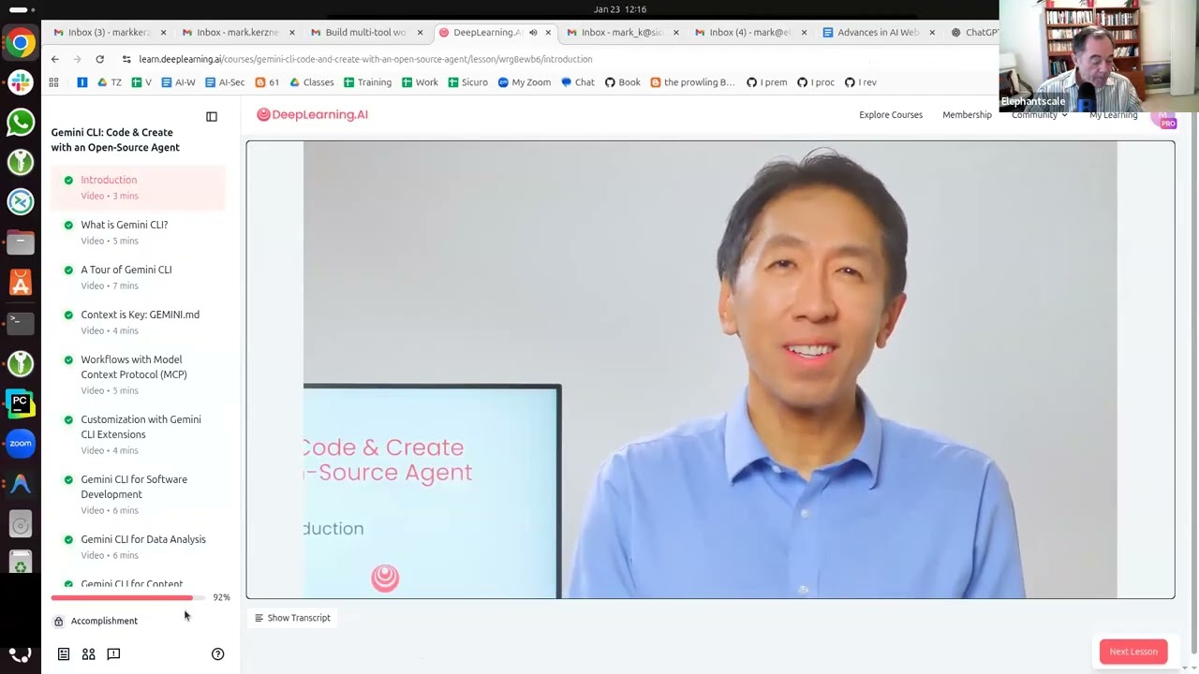Click Gemini CLI for Data Analysis checkmark

pos(68,539)
